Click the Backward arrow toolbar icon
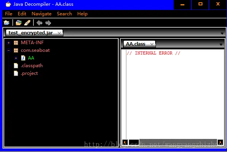The width and height of the screenshot is (227, 152). click(40, 23)
